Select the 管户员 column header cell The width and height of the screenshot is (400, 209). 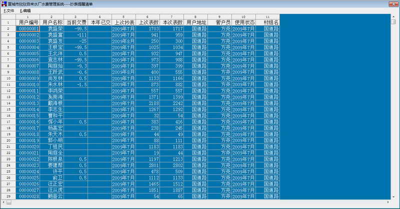pos(219,22)
